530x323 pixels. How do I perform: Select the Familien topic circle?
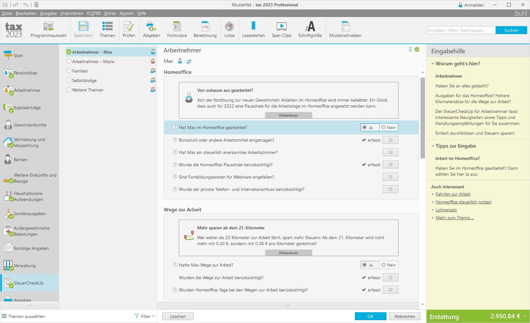coord(69,71)
